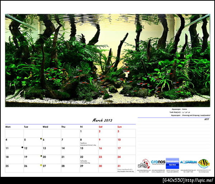Click the 'Fri' column header

coord(81,127)
